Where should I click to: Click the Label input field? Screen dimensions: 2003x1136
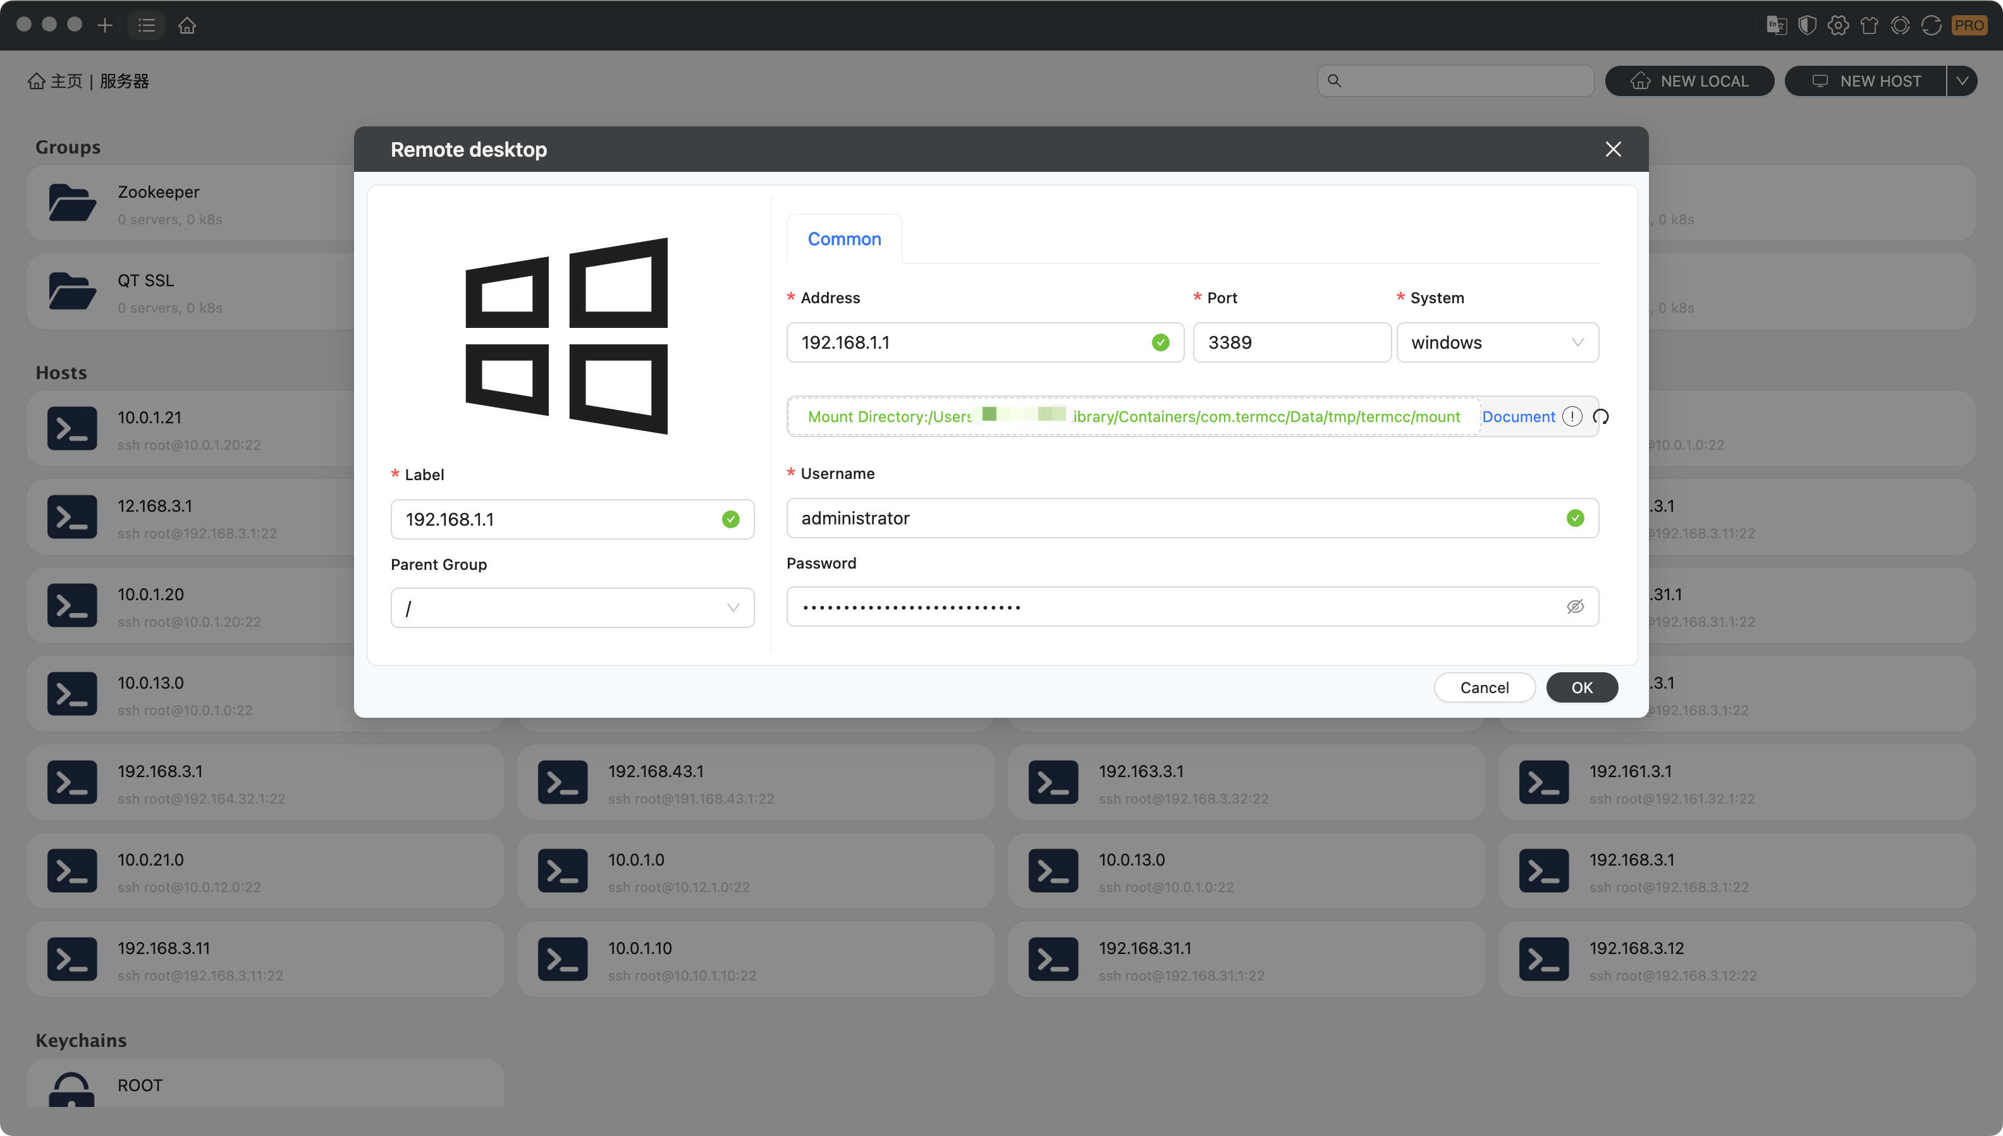point(572,519)
